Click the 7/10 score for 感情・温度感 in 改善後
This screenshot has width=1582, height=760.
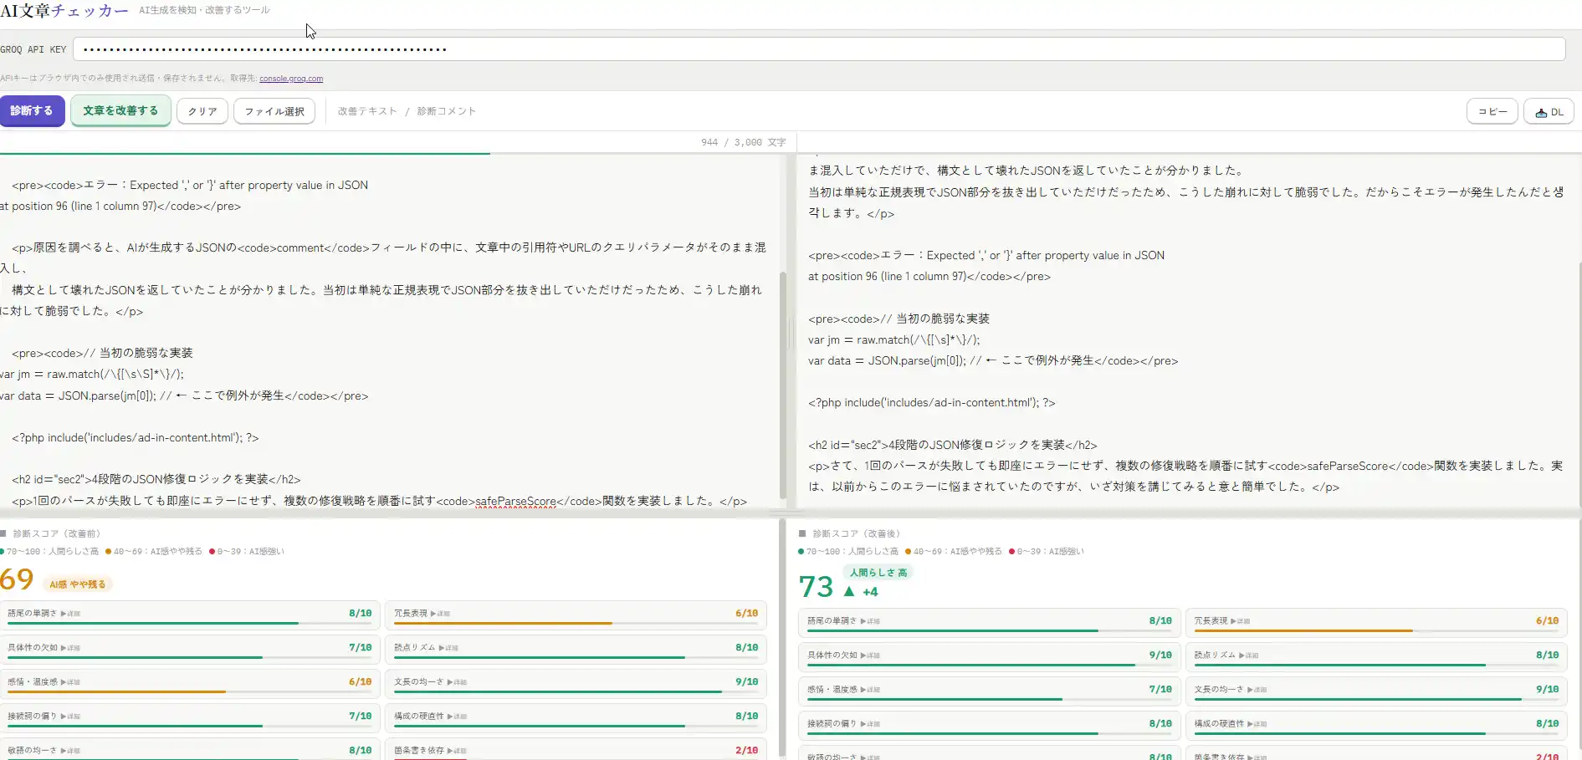(1160, 690)
